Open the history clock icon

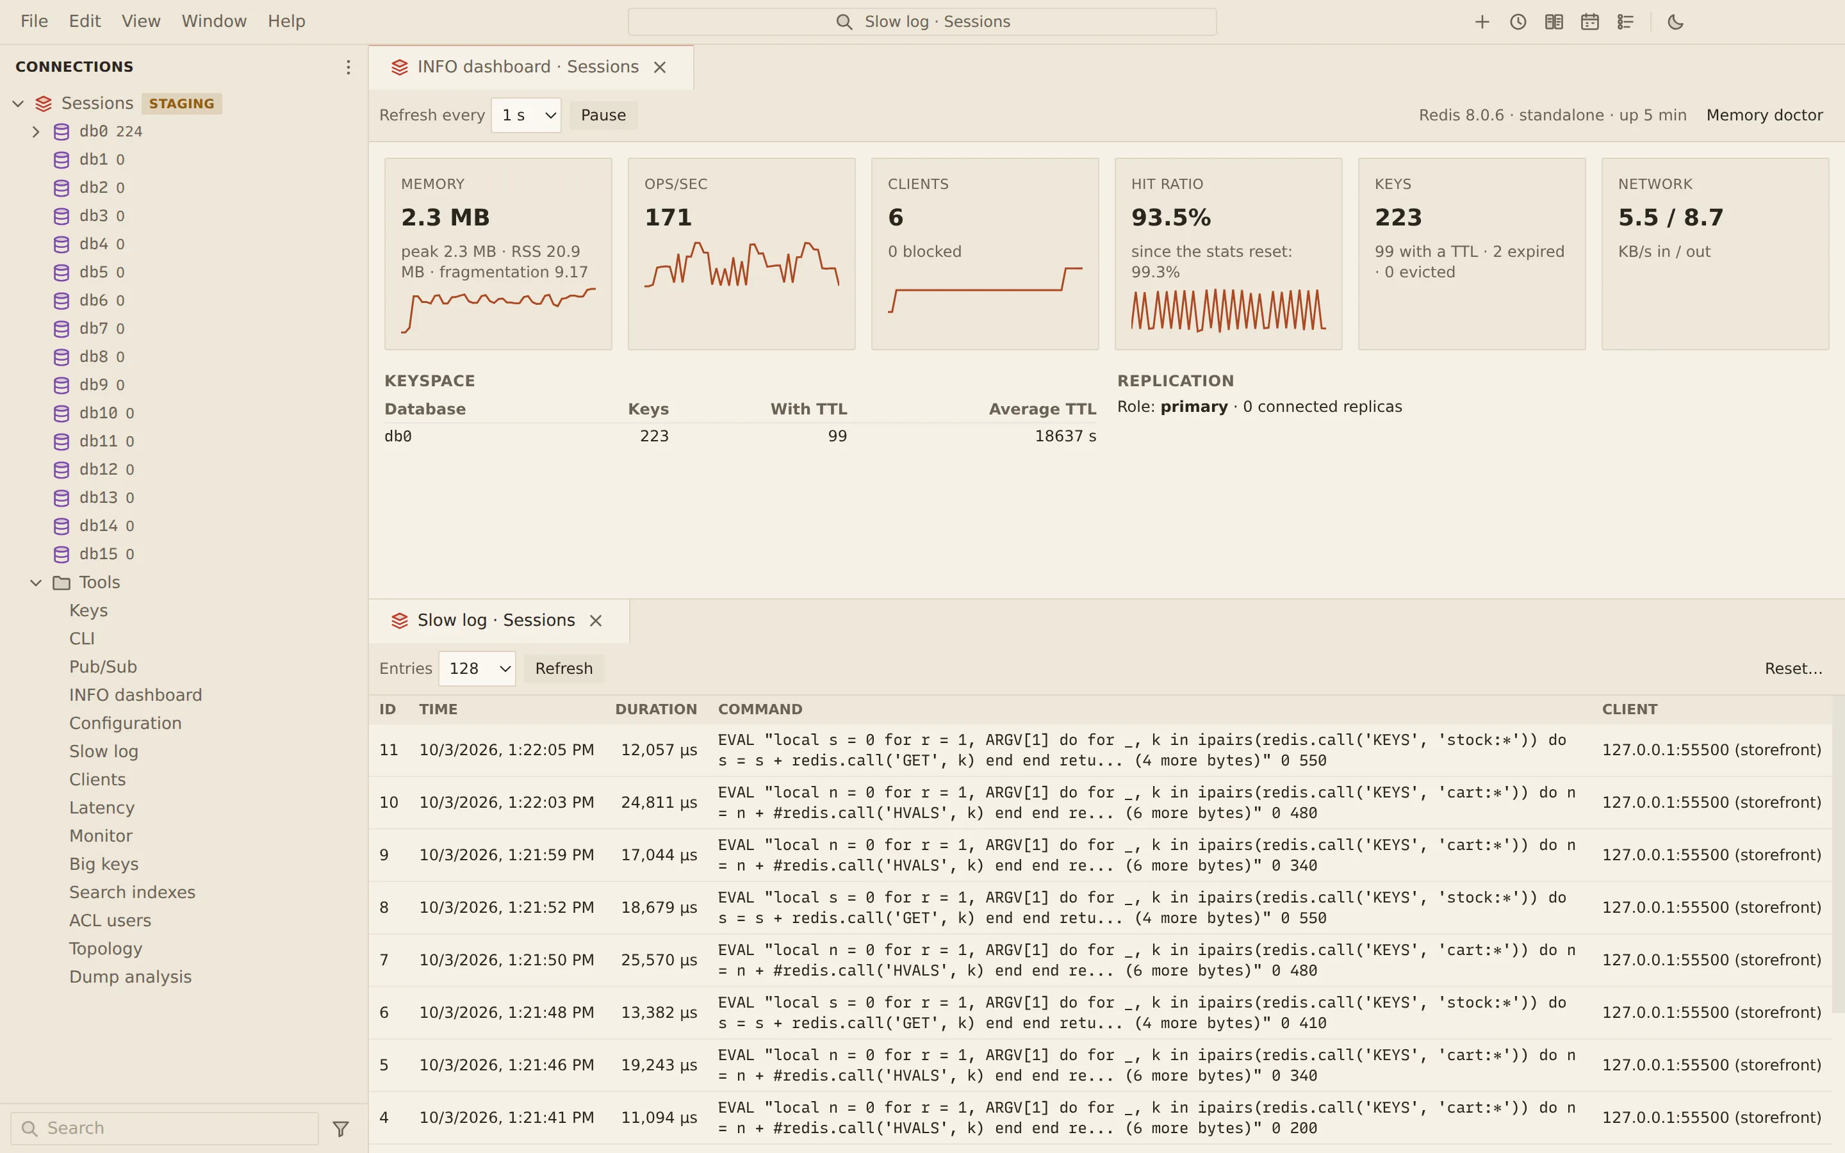(x=1518, y=22)
